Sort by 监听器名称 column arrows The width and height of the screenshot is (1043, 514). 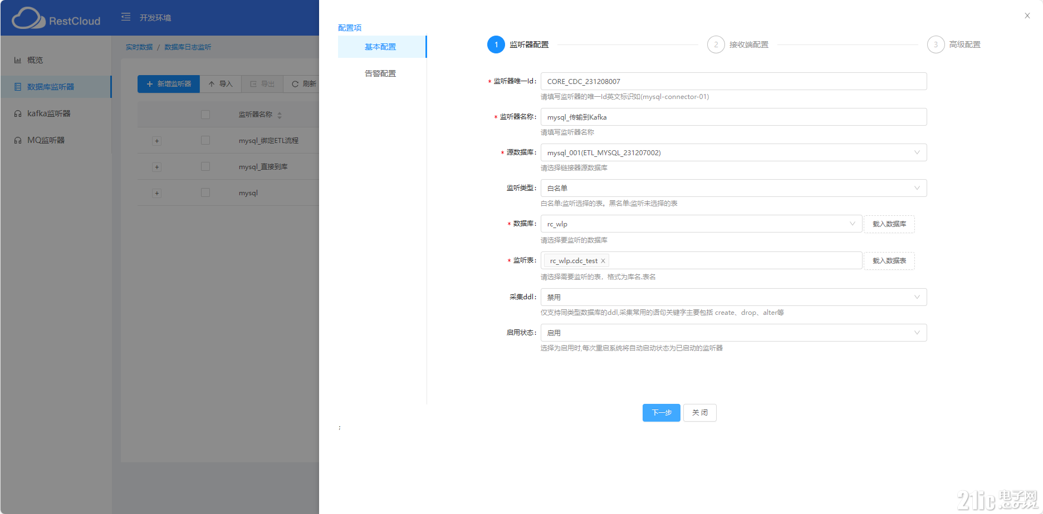(x=280, y=115)
